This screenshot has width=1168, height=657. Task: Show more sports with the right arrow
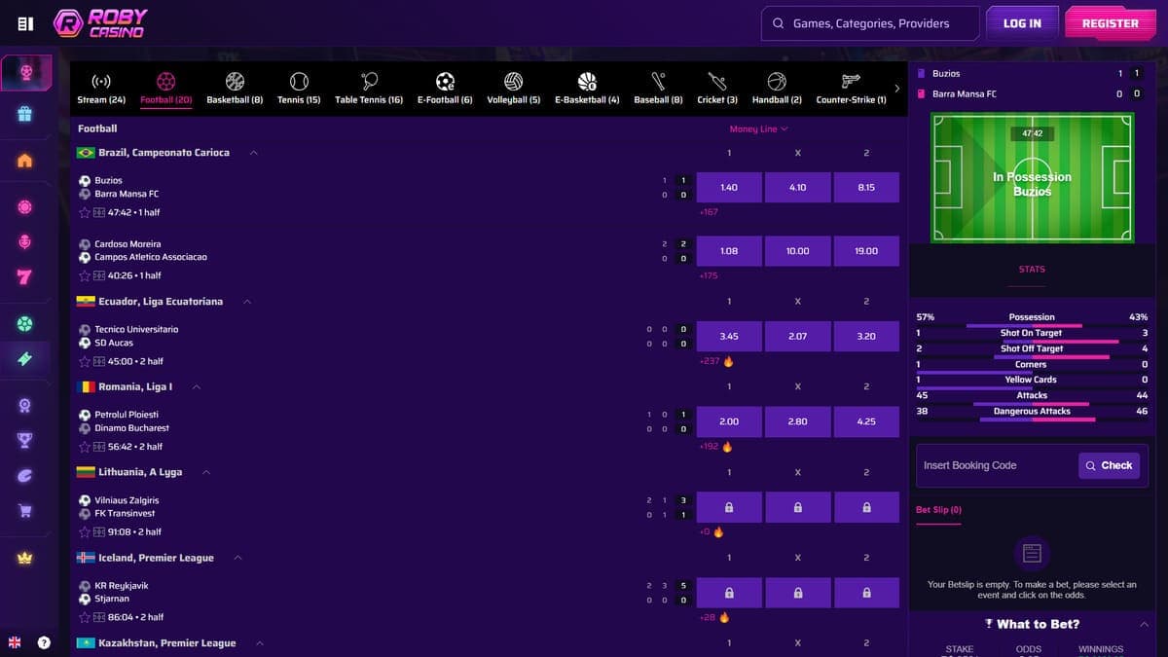point(896,89)
